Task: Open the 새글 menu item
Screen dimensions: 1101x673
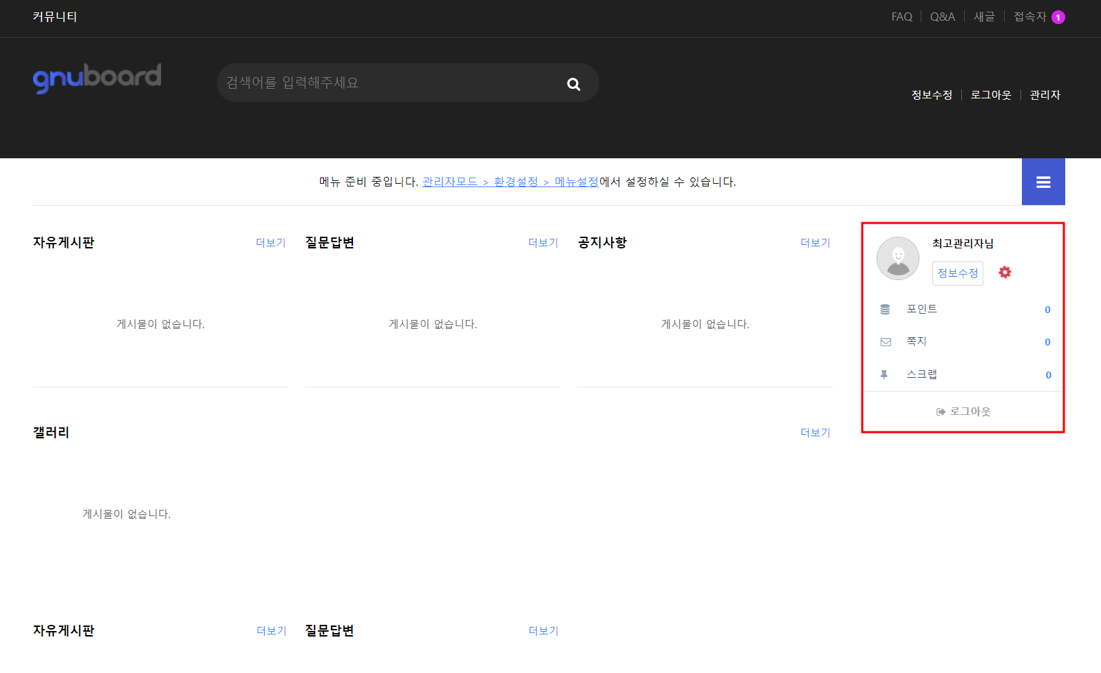Action: [984, 17]
